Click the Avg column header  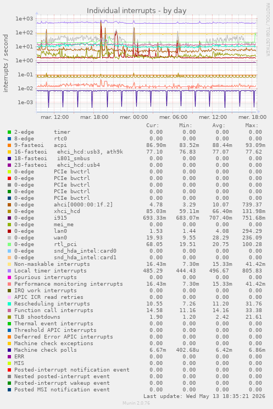[219, 126]
